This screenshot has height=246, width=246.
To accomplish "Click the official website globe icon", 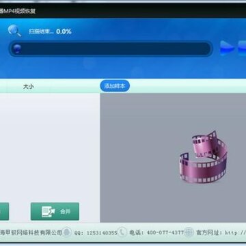I will point(189,232).
